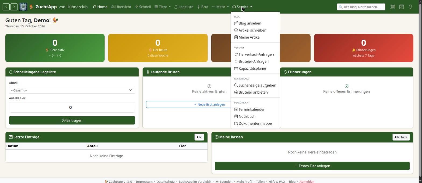This screenshot has height=183, width=422.
Task: Expand the Mehr dropdown menu
Action: [220, 7]
